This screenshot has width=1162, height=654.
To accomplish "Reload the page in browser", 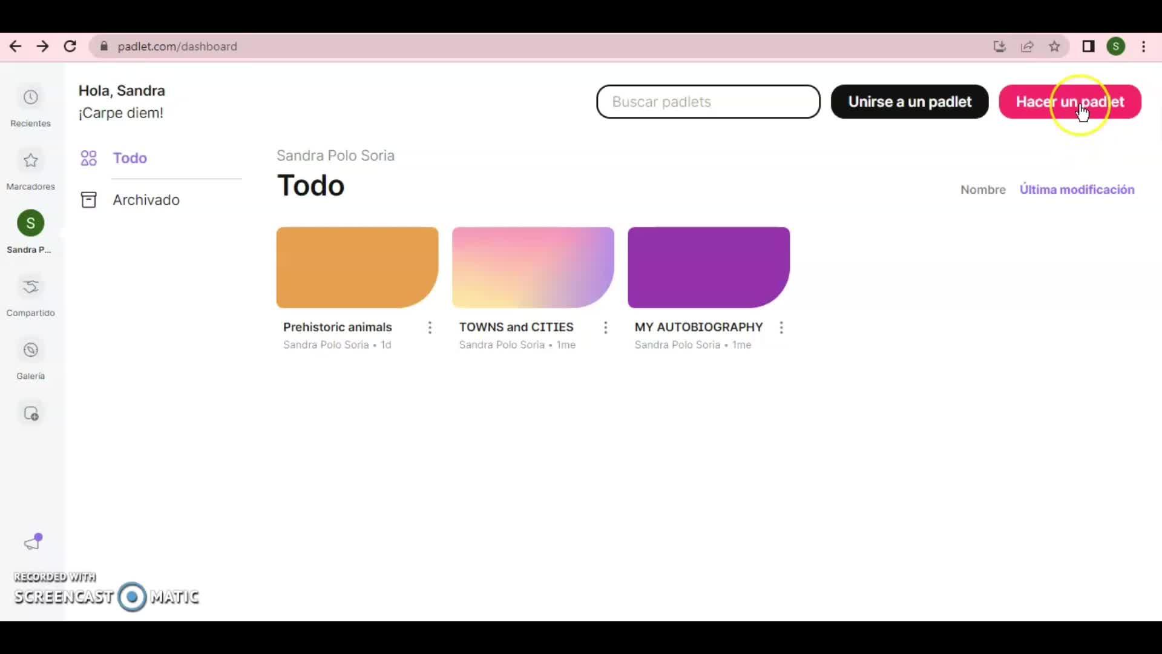I will pos(70,47).
